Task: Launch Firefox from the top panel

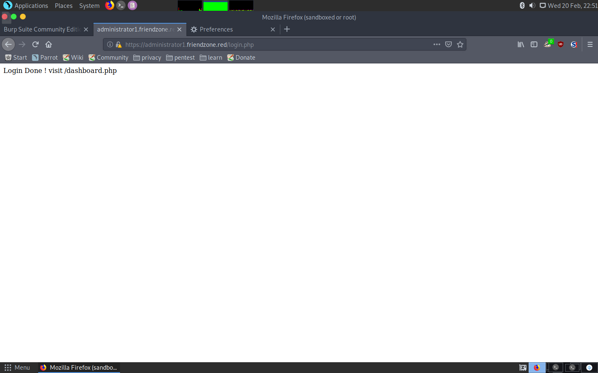Action: (110, 5)
